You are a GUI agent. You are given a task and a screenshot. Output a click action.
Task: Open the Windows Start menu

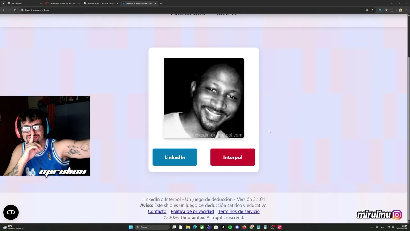click(131, 227)
